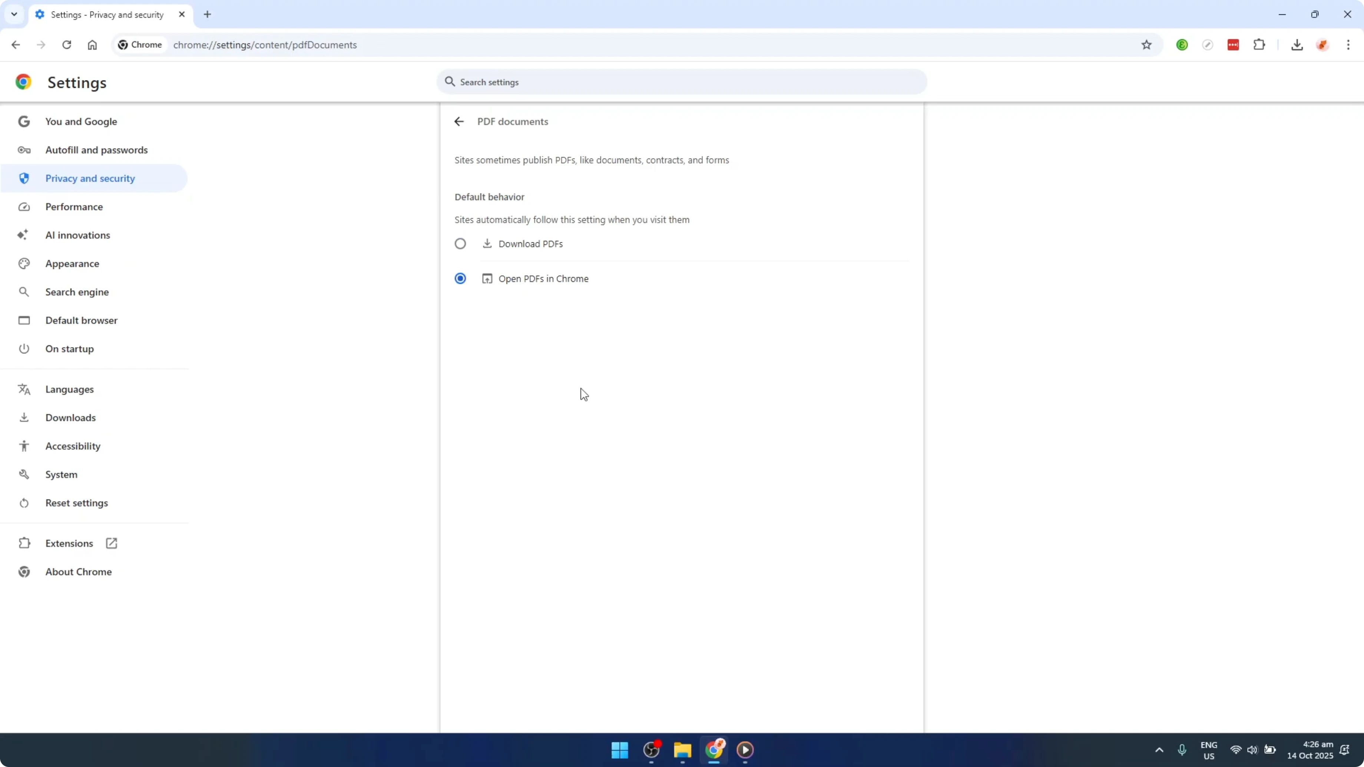The image size is (1364, 767).
Task: Click the Chrome site info chip
Action: click(x=140, y=45)
